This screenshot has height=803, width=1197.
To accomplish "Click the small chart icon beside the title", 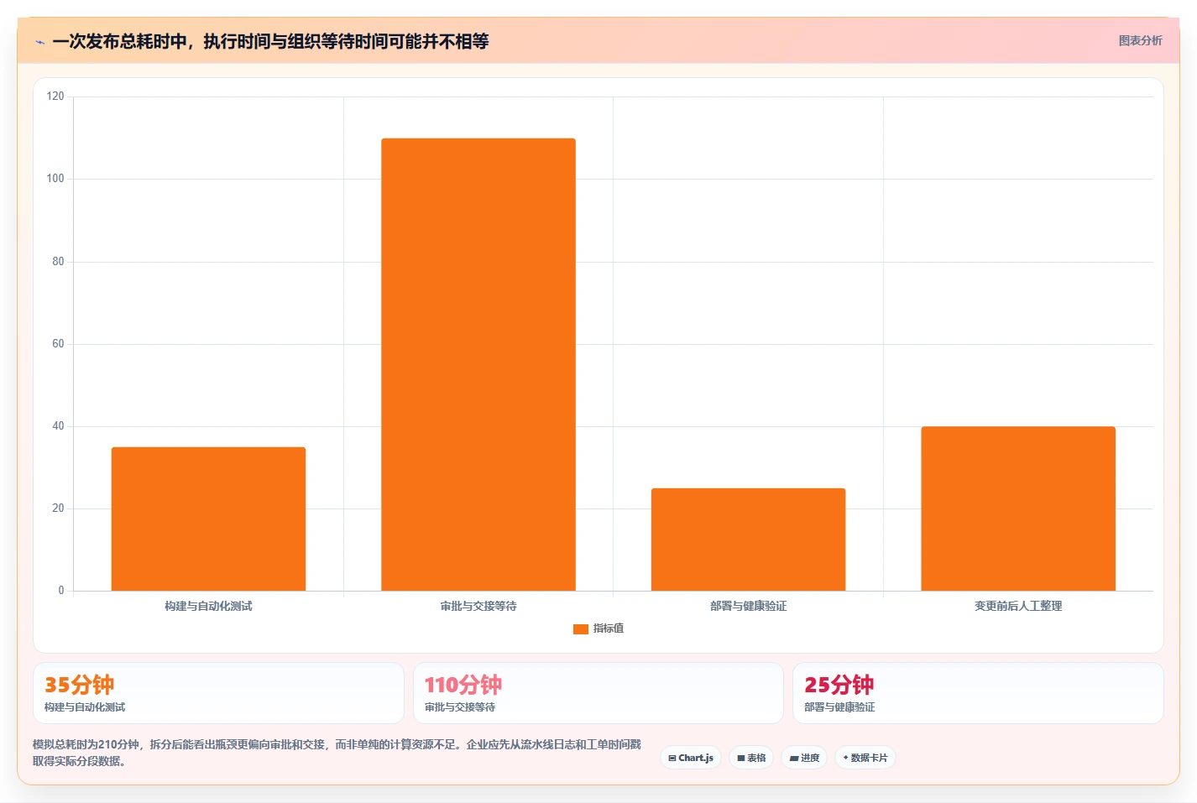I will click(39, 42).
